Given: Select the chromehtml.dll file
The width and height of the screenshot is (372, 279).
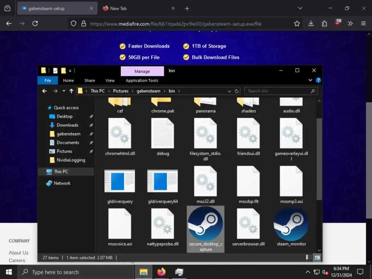Looking at the screenshot, I should click(120, 137).
